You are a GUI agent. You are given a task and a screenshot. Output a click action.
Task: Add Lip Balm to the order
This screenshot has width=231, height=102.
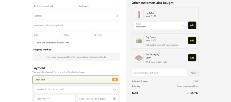192,25
